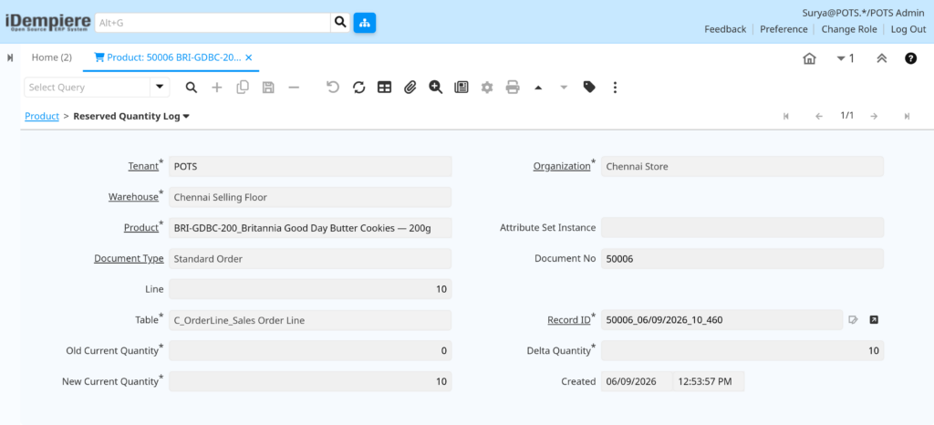Screen dimensions: 934x425
Task: Toggle grid view icon
Action: point(384,88)
